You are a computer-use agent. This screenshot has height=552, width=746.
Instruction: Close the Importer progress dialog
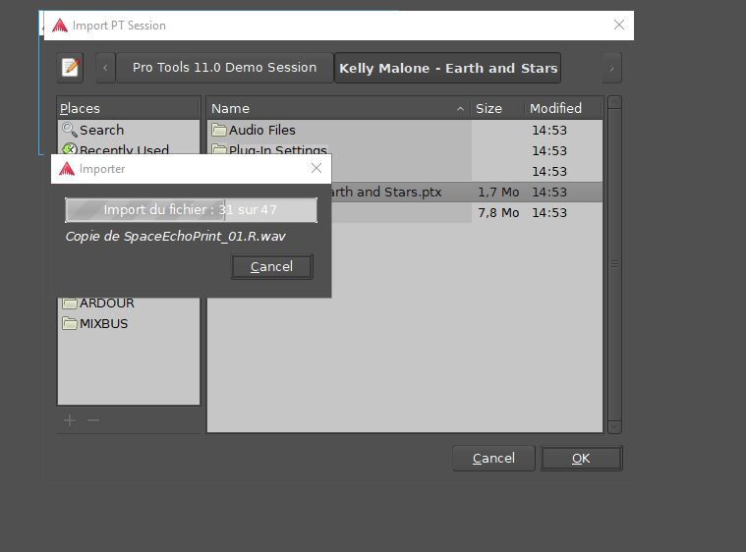pos(316,169)
